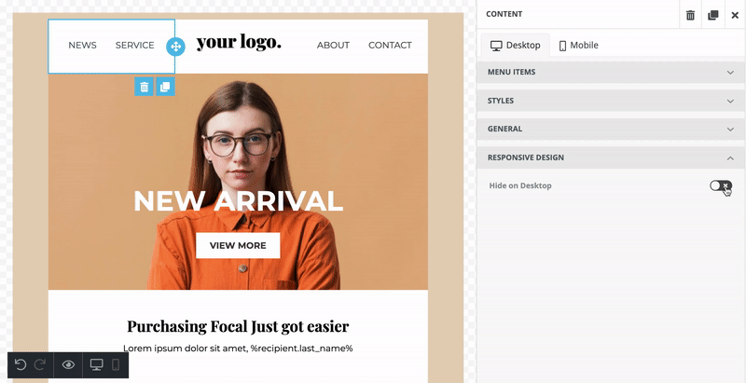Screen dimensions: 746x383
Task: Expand the General section
Action: coord(611,129)
